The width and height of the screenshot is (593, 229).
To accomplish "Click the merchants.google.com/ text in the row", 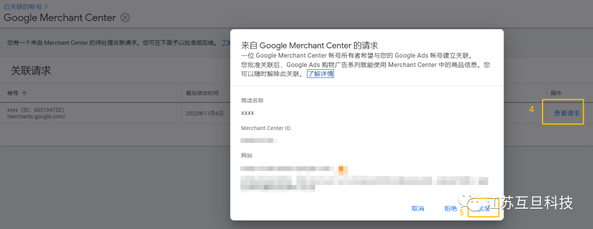I will [x=36, y=116].
